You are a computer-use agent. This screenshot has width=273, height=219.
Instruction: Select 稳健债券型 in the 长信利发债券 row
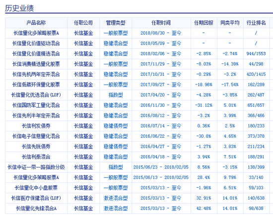[116, 126]
